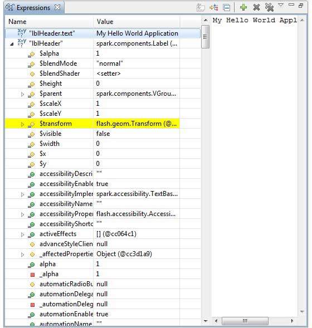
Task: Click the Add new expression plus icon
Action: (x=243, y=8)
